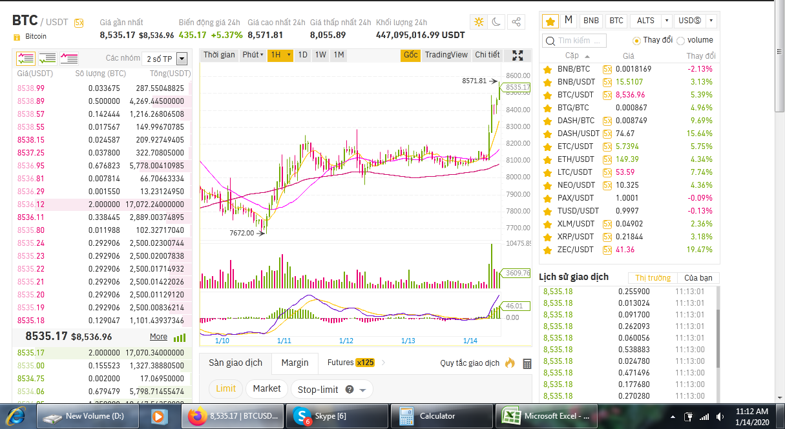Image resolution: width=785 pixels, height=429 pixels.
Task: Select the Market order type
Action: click(x=267, y=389)
